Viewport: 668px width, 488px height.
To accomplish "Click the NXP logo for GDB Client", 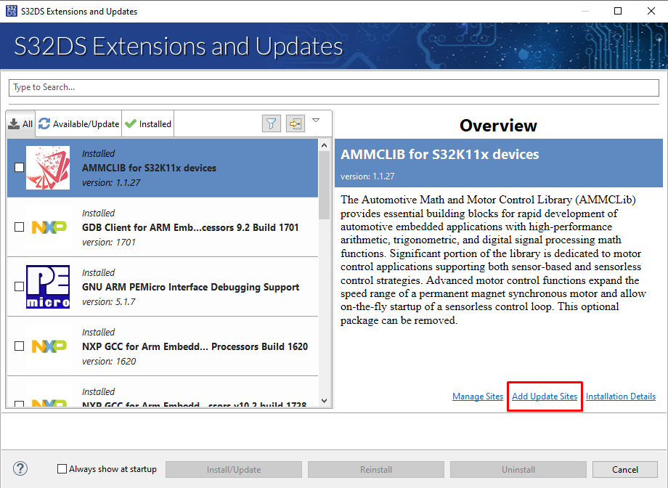I will [x=48, y=227].
